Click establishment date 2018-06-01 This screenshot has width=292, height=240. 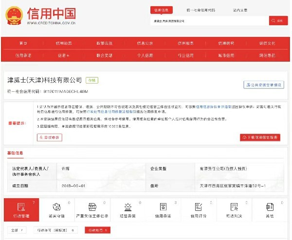73,186
